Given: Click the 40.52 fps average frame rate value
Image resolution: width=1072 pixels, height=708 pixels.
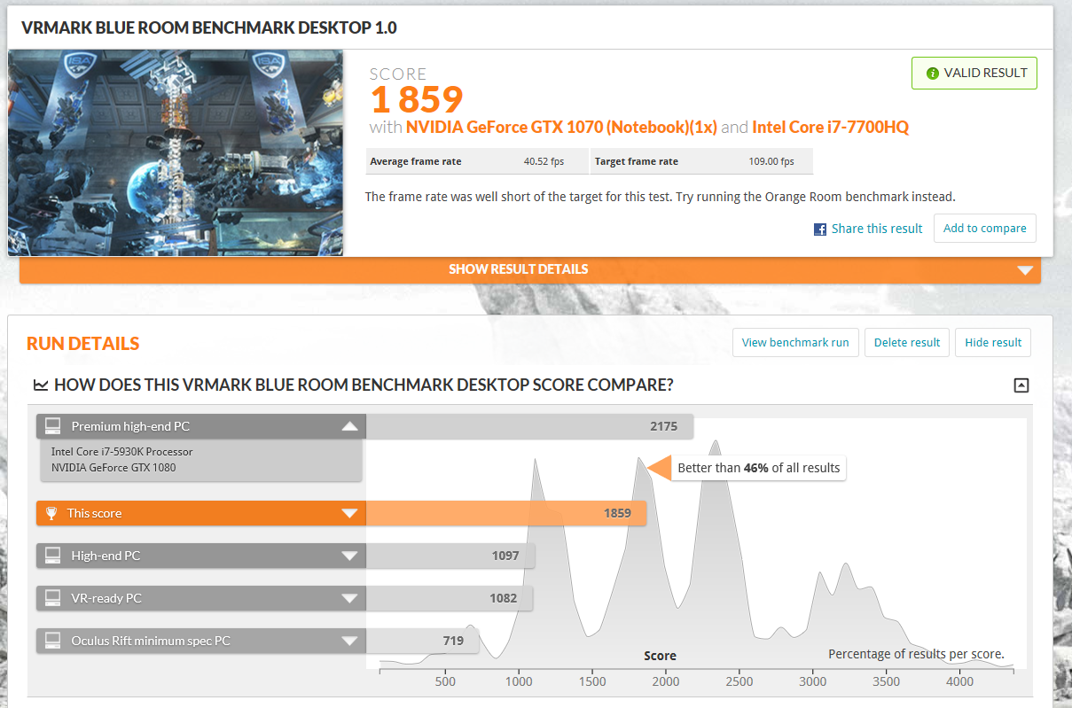Looking at the screenshot, I should click(544, 161).
